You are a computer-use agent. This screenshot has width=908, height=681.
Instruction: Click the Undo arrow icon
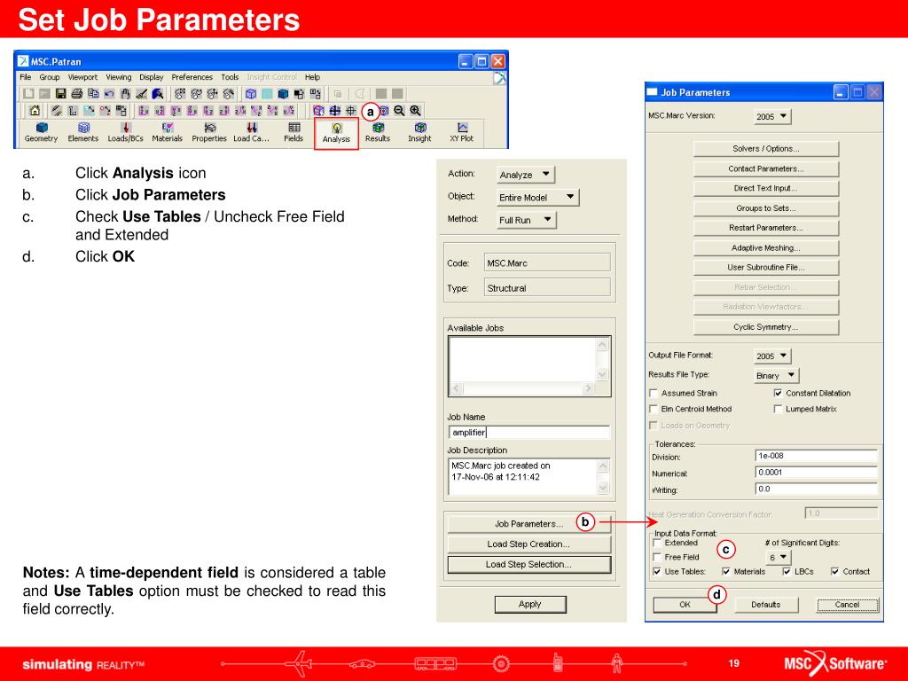tap(109, 93)
